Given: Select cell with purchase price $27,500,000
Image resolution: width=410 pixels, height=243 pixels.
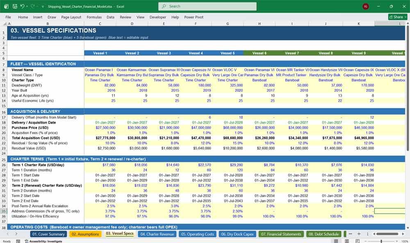Looking at the screenshot, I should 100,128.
